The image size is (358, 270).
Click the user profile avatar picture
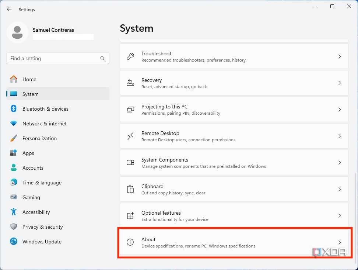pos(17,32)
